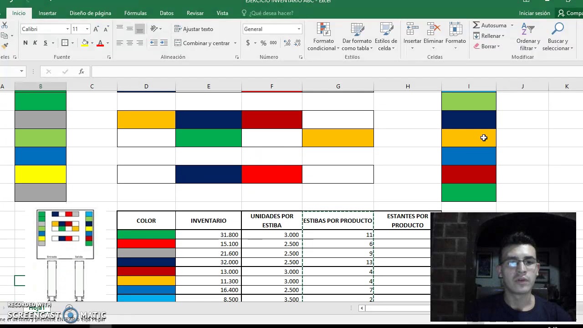Viewport: 583px width, 328px height.
Task: Open the Revisar tab
Action: [x=195, y=13]
